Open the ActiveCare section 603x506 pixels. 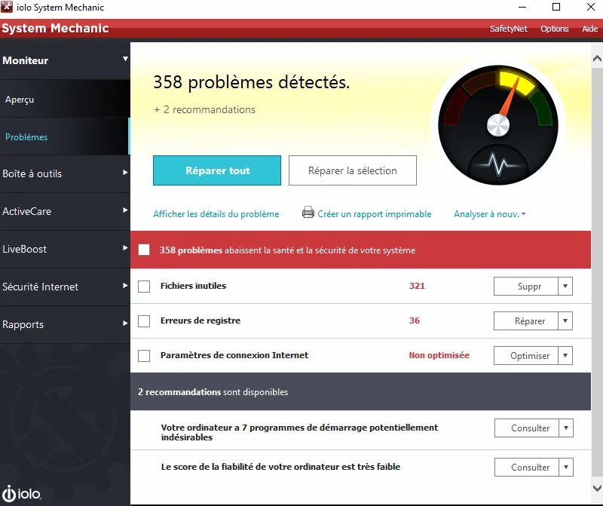pos(65,211)
